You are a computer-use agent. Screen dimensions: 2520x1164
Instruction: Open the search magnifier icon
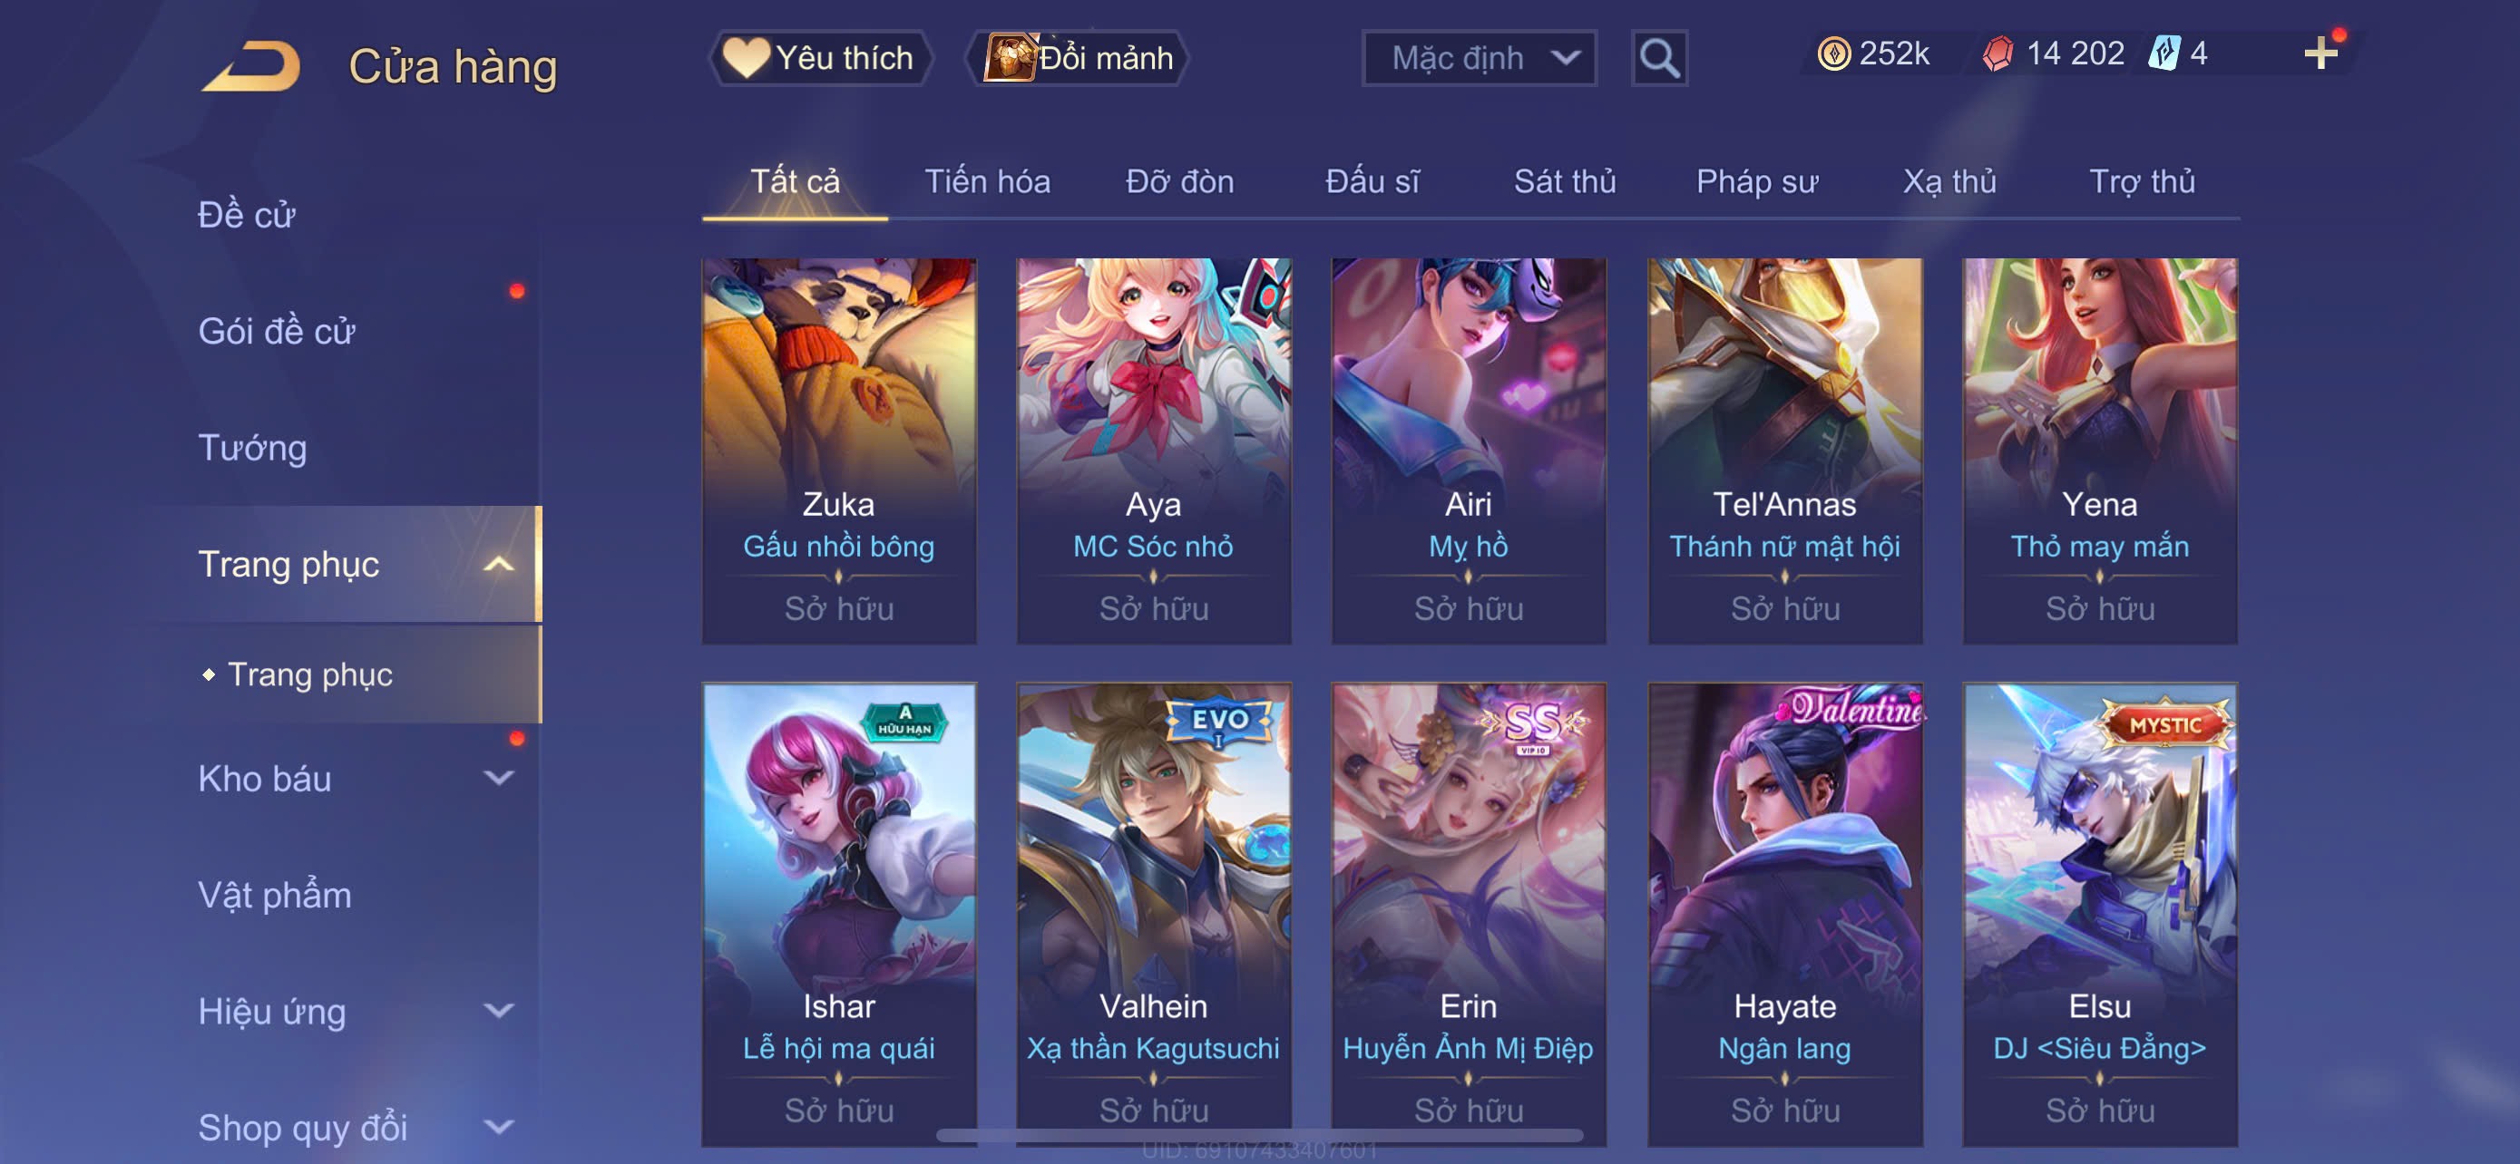(1659, 59)
